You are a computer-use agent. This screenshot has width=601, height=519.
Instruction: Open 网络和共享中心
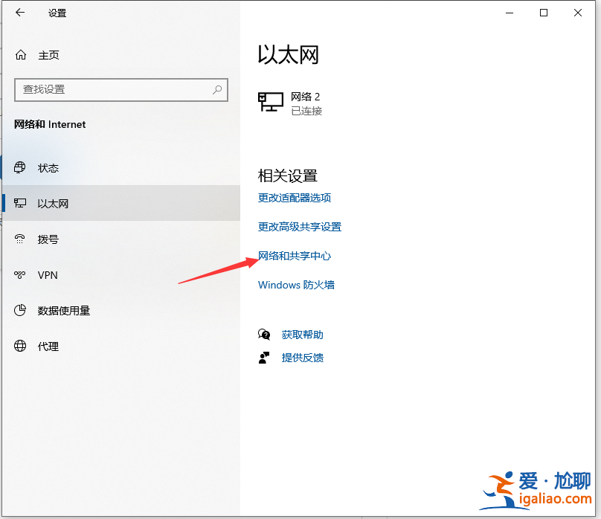295,255
